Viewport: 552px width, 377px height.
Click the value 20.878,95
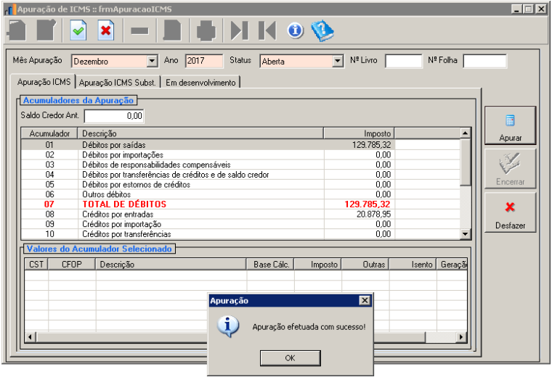[x=373, y=215]
